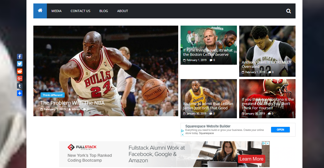Open comments icon on The Problem With NBA post
Viewport: 324px width, 168px height.
click(84, 109)
